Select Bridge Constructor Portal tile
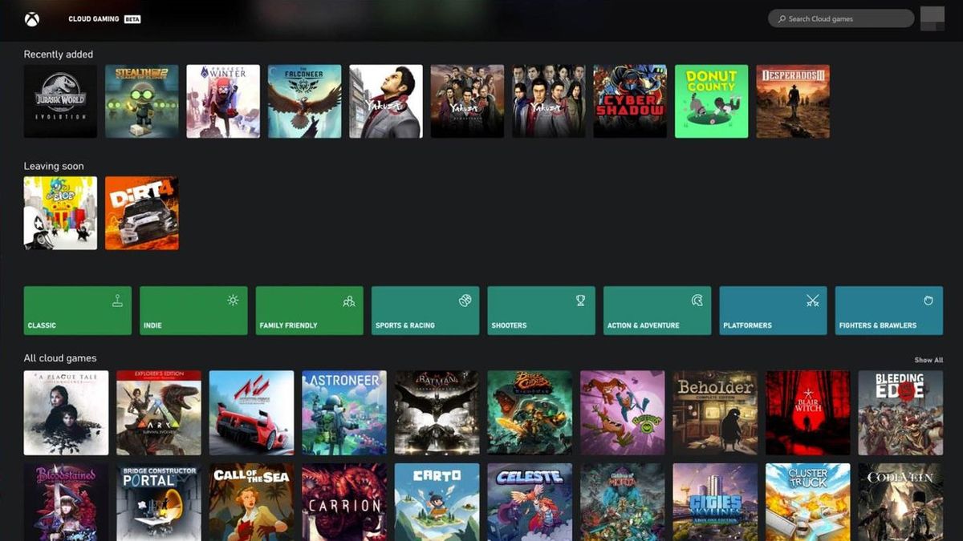The width and height of the screenshot is (963, 541). [159, 502]
